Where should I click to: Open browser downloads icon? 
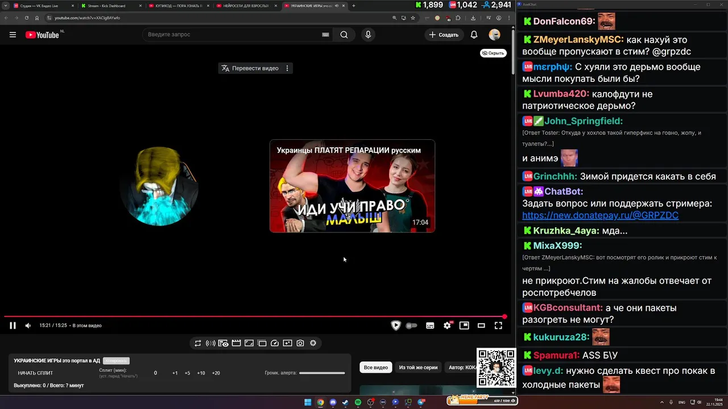[x=473, y=18]
